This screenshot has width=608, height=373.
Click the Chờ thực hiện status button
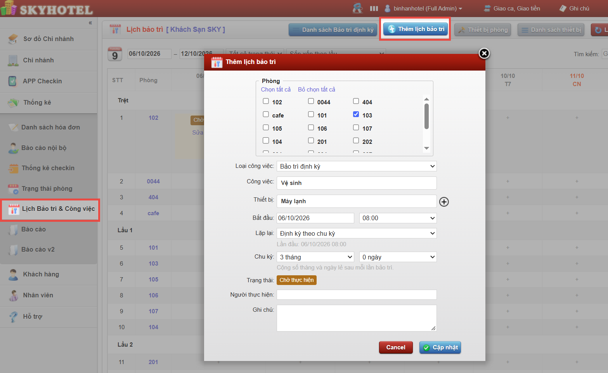click(296, 280)
